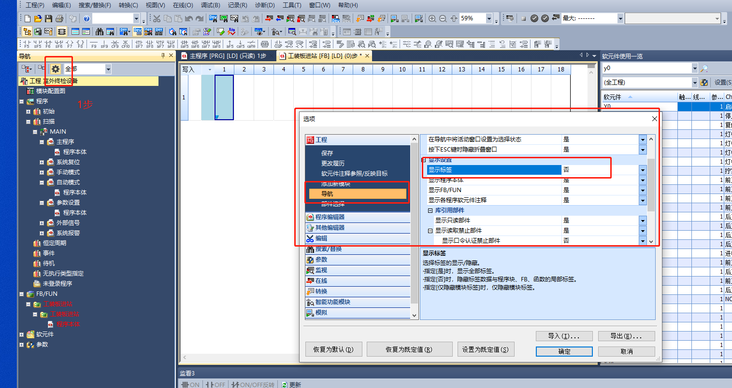Viewport: 732px width, 388px height.
Task: Expand the 系统复位 tree node
Action: (x=42, y=162)
